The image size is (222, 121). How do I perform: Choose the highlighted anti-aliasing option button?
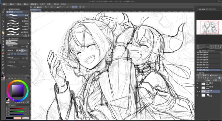[22, 50]
